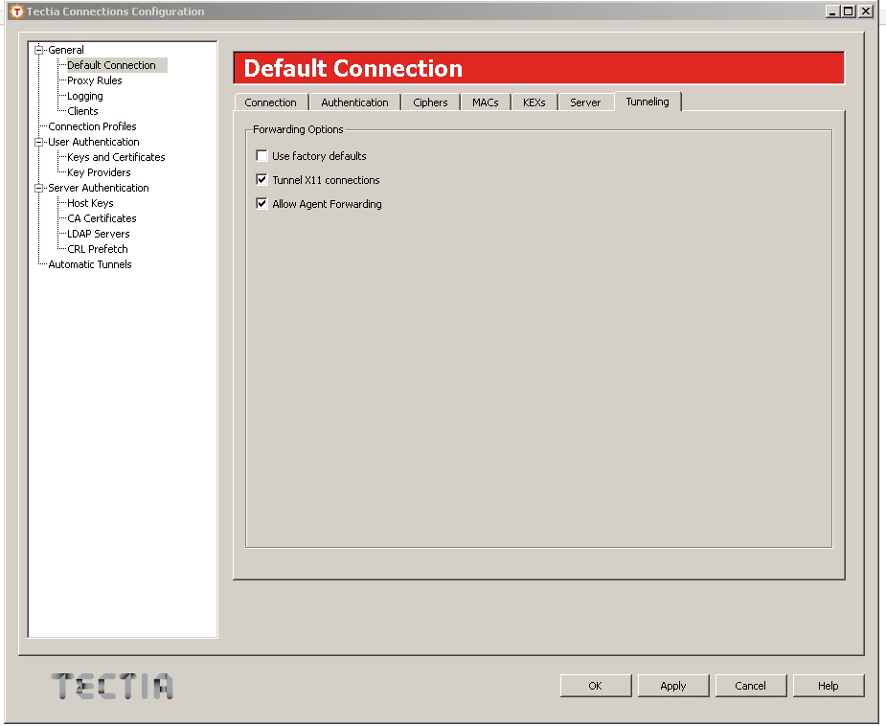
Task: Switch to the MACs tab
Action: point(486,102)
